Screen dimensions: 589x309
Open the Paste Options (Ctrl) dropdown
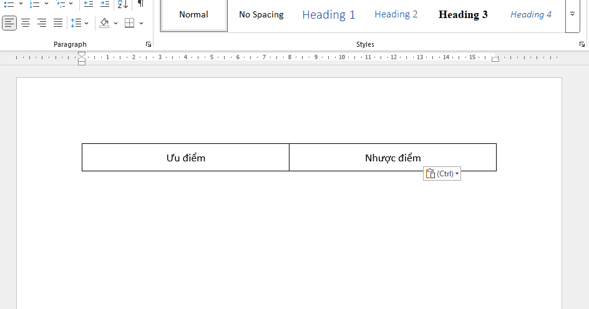442,174
